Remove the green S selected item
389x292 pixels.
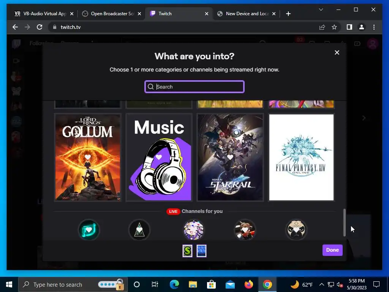[187, 251]
